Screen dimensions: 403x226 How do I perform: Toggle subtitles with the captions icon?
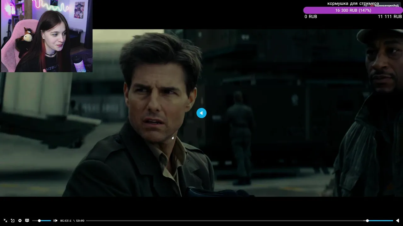(x=27, y=221)
